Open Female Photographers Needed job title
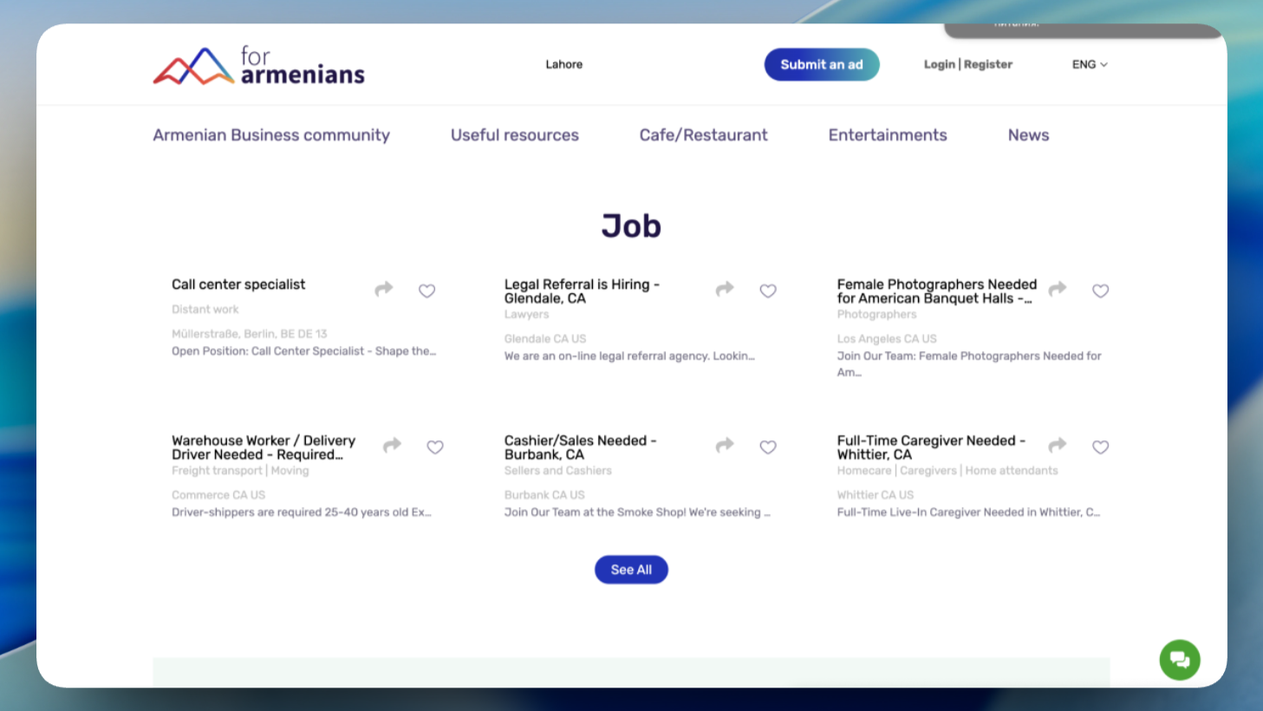 pyautogui.click(x=937, y=291)
